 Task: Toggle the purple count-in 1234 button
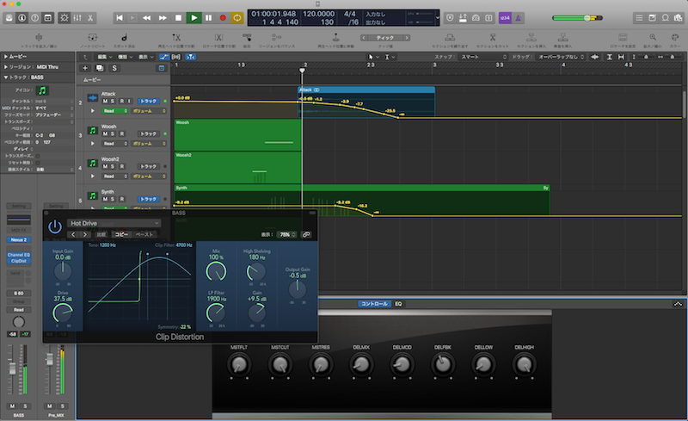click(x=505, y=18)
